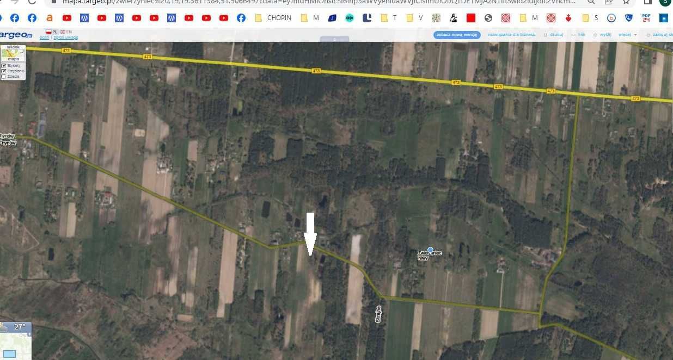
Task: Open the S bookmark folder
Action: click(590, 18)
